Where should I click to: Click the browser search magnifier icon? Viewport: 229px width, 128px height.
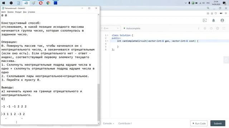coord(208,8)
